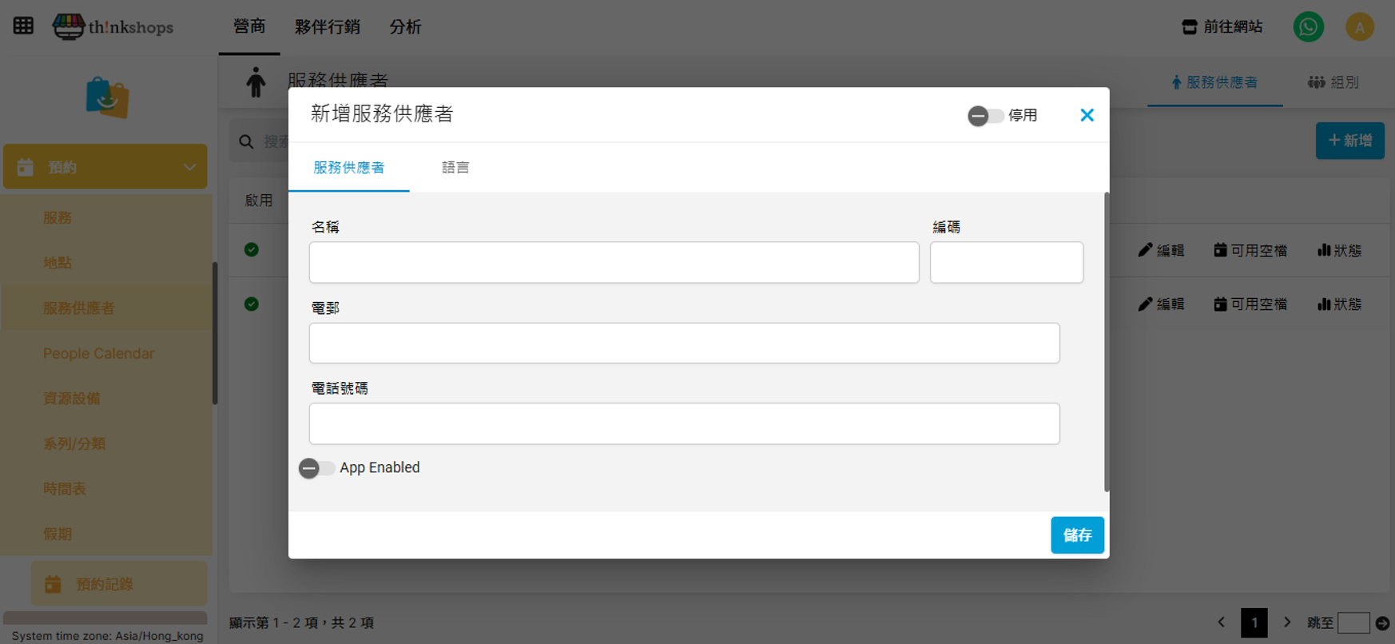Click the previous page arrow icon
The width and height of the screenshot is (1395, 644).
pos(1221,622)
